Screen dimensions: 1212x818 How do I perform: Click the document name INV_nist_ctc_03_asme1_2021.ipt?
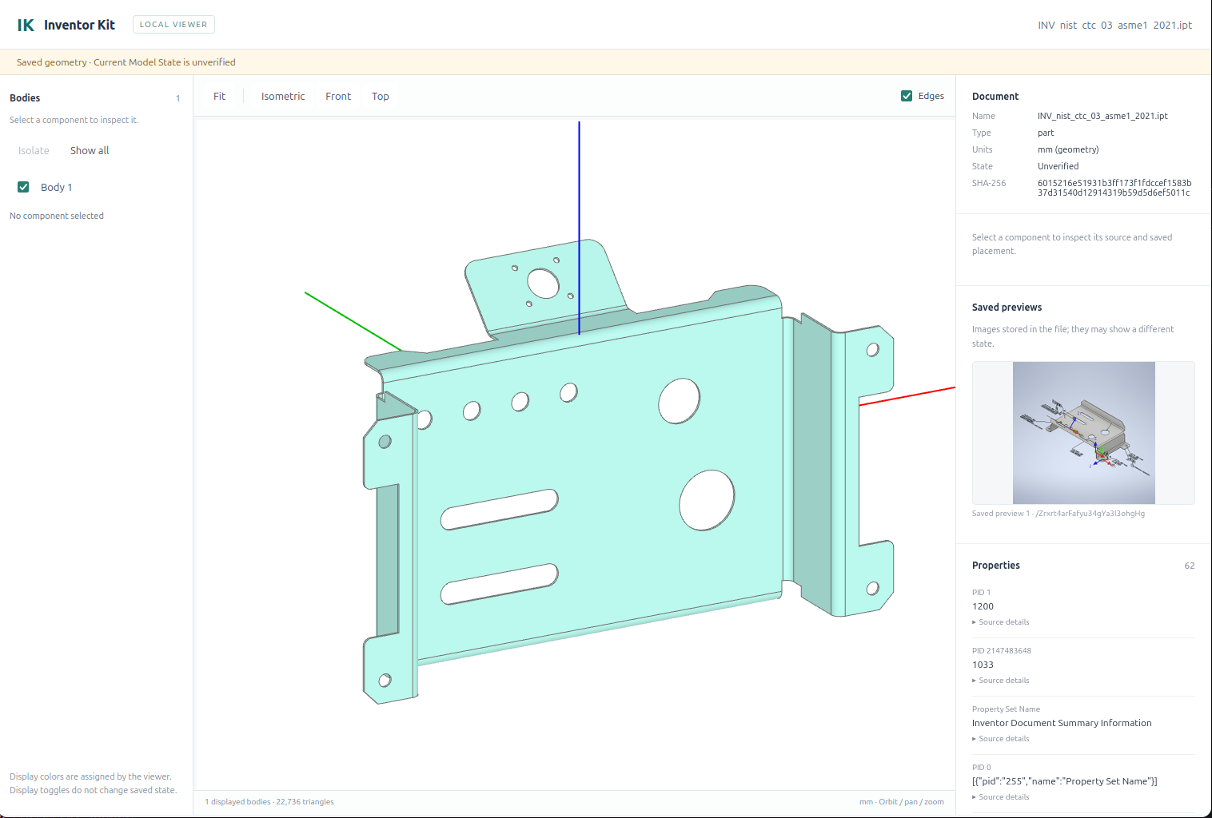1102,116
